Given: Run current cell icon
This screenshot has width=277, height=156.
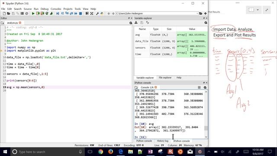Looking at the screenshot, I should point(38,13).
